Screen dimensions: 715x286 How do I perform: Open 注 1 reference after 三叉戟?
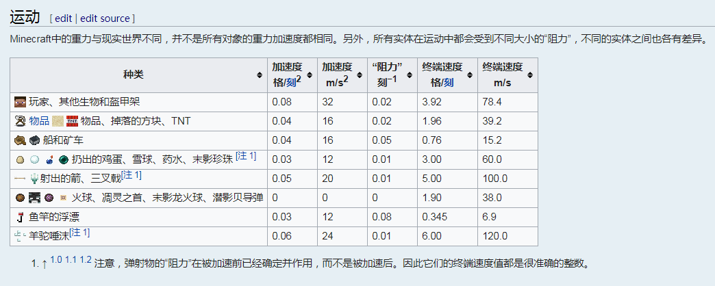click(x=131, y=175)
